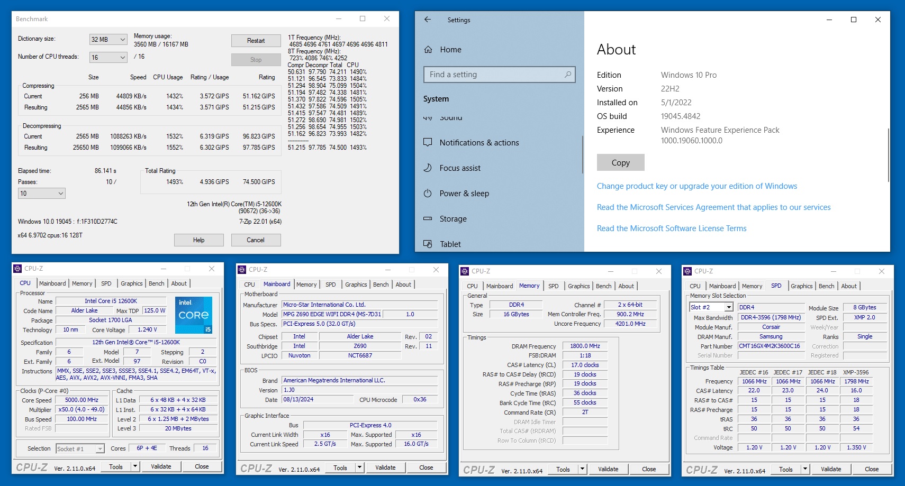Click the Copy button in About
This screenshot has width=905, height=486.
(x=621, y=162)
